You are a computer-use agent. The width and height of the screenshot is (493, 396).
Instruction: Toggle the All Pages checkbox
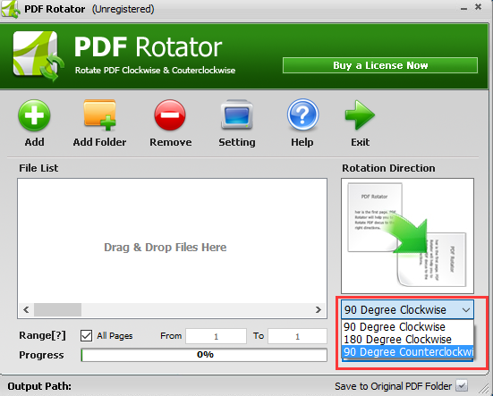click(x=86, y=336)
